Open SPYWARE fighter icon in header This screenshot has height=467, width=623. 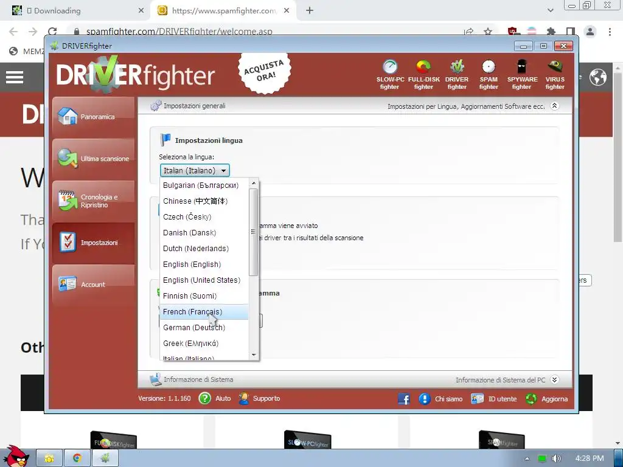(522, 74)
